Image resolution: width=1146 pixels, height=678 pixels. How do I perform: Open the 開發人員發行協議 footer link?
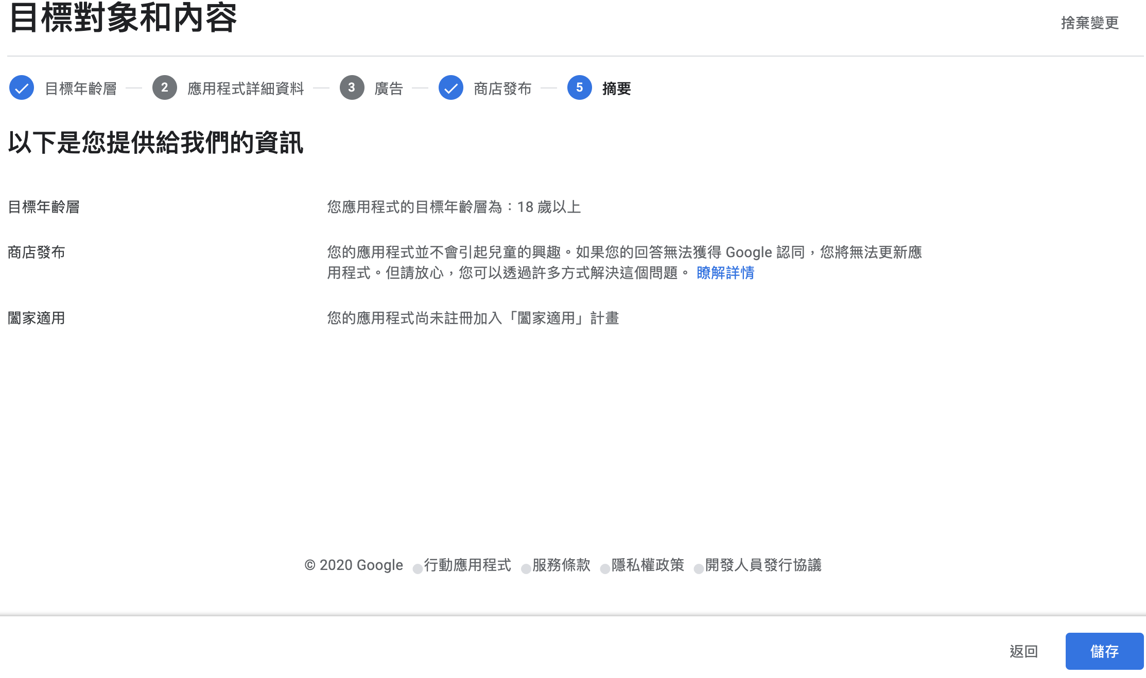pyautogui.click(x=763, y=565)
